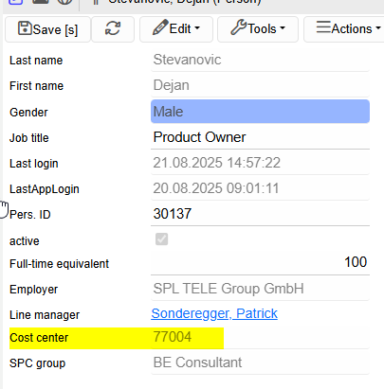This screenshot has height=389, width=384.
Task: Click the Last name field Stevanovic
Action: coord(260,60)
